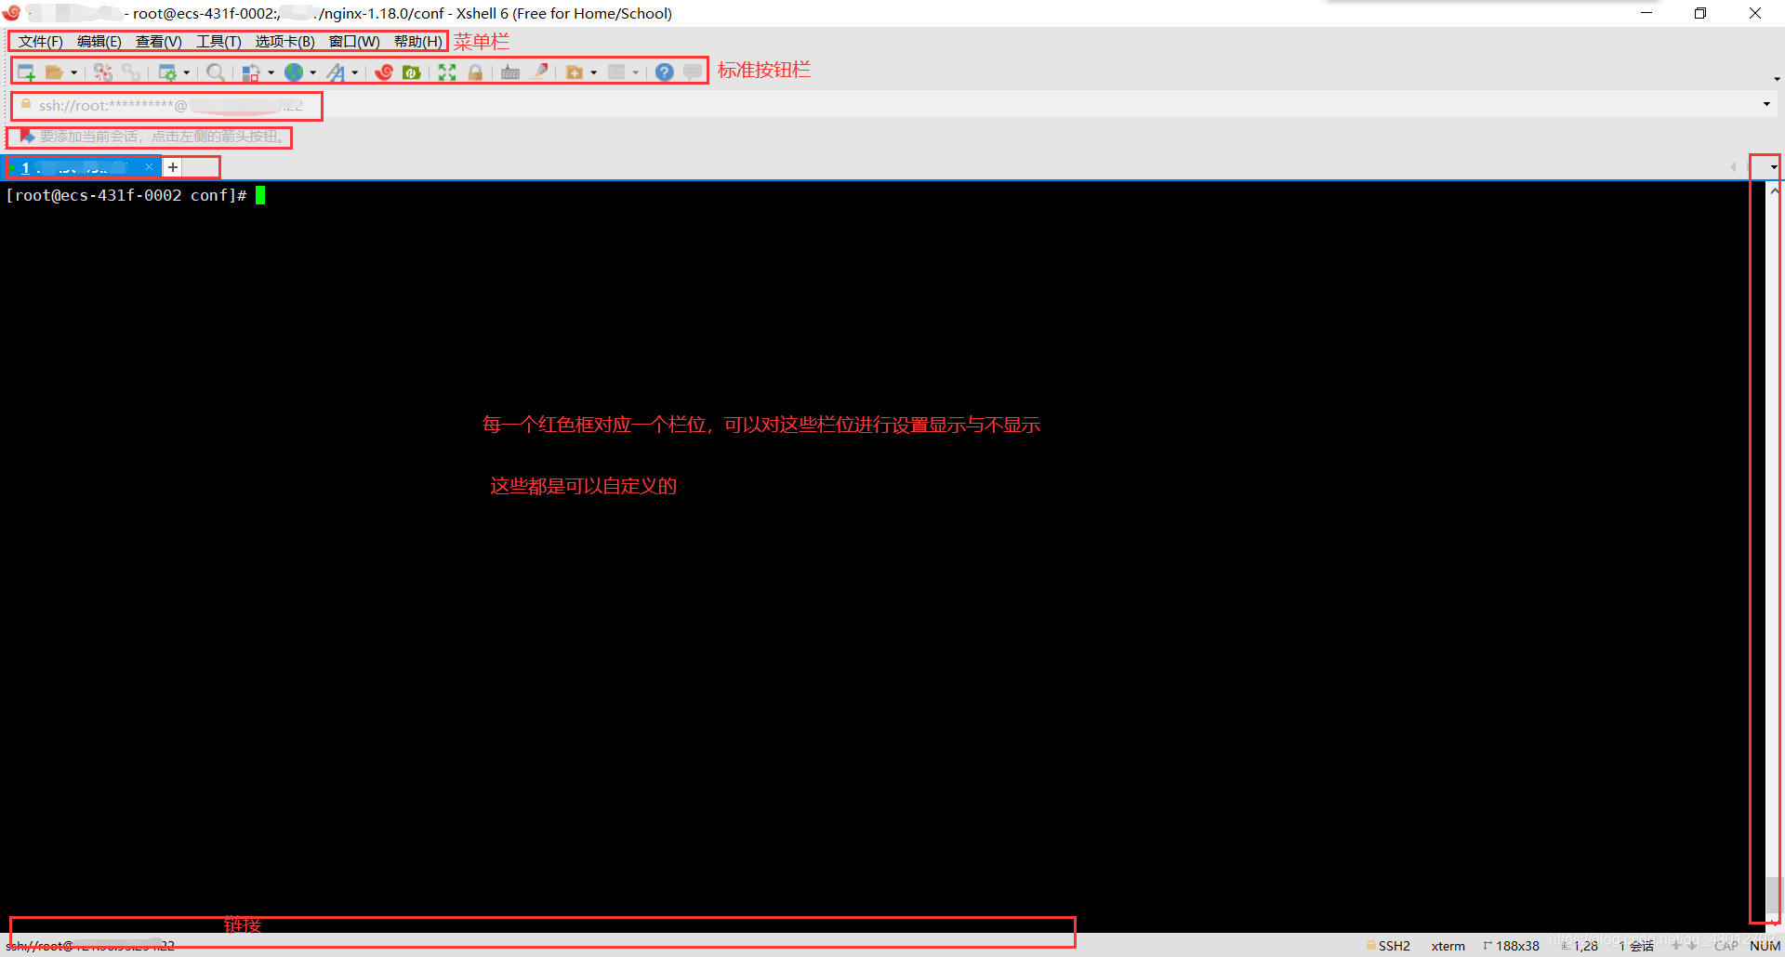Open Help question mark icon
The image size is (1785, 957).
(x=665, y=72)
